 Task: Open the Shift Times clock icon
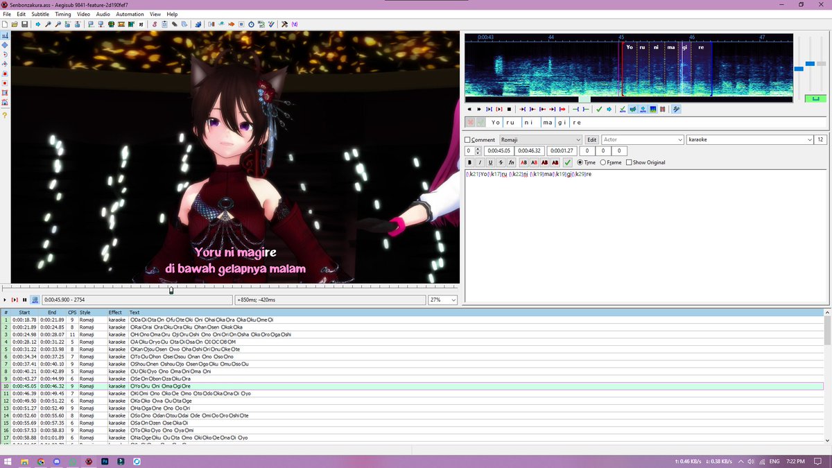[251, 24]
